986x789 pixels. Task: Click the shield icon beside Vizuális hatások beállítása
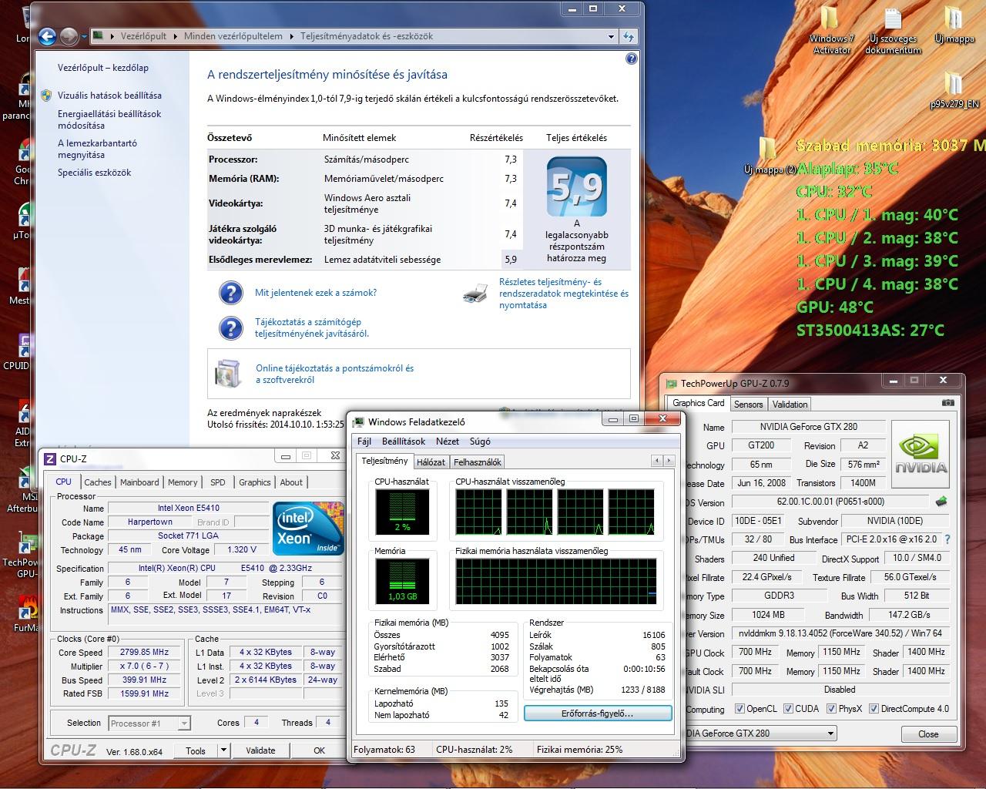pyautogui.click(x=46, y=96)
